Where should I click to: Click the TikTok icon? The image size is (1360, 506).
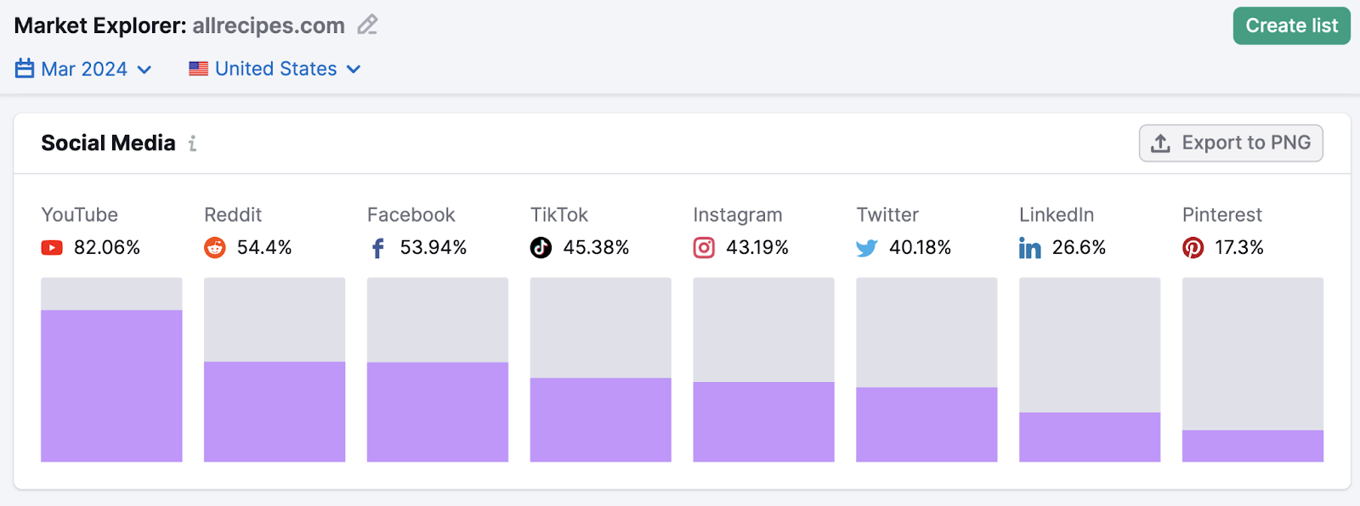click(x=541, y=248)
